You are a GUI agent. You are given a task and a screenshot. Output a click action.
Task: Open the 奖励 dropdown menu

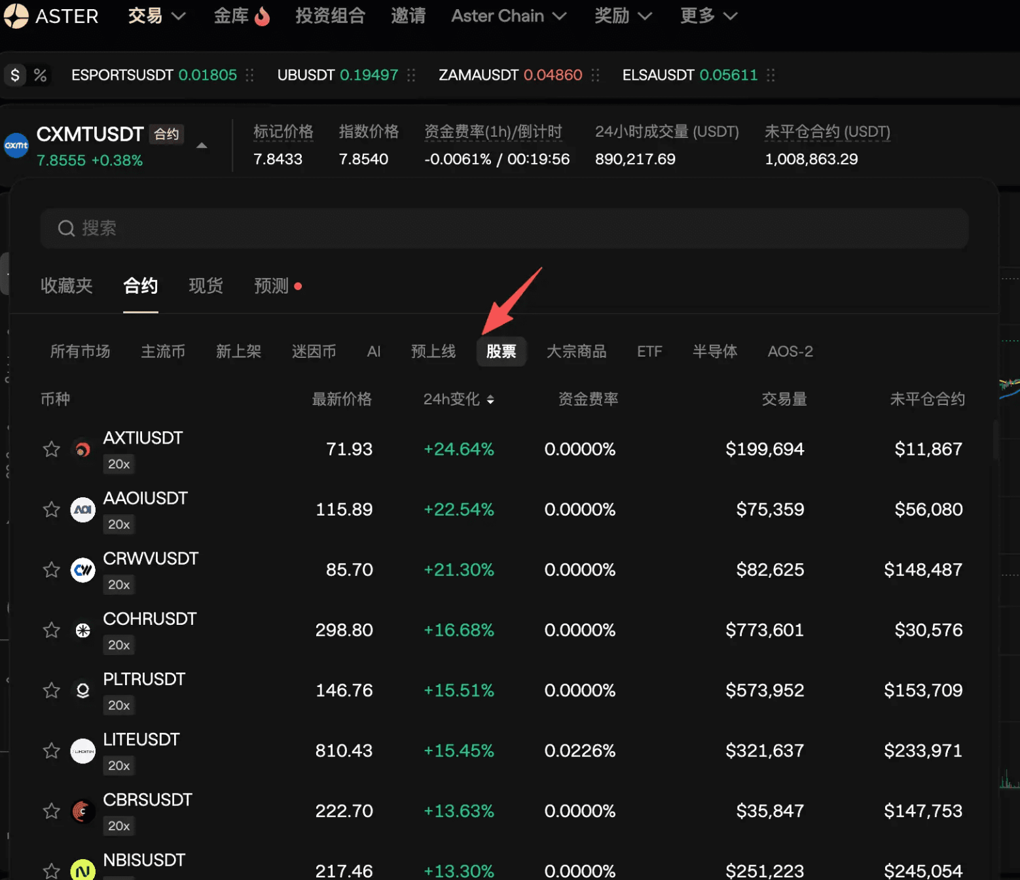pyautogui.click(x=623, y=16)
